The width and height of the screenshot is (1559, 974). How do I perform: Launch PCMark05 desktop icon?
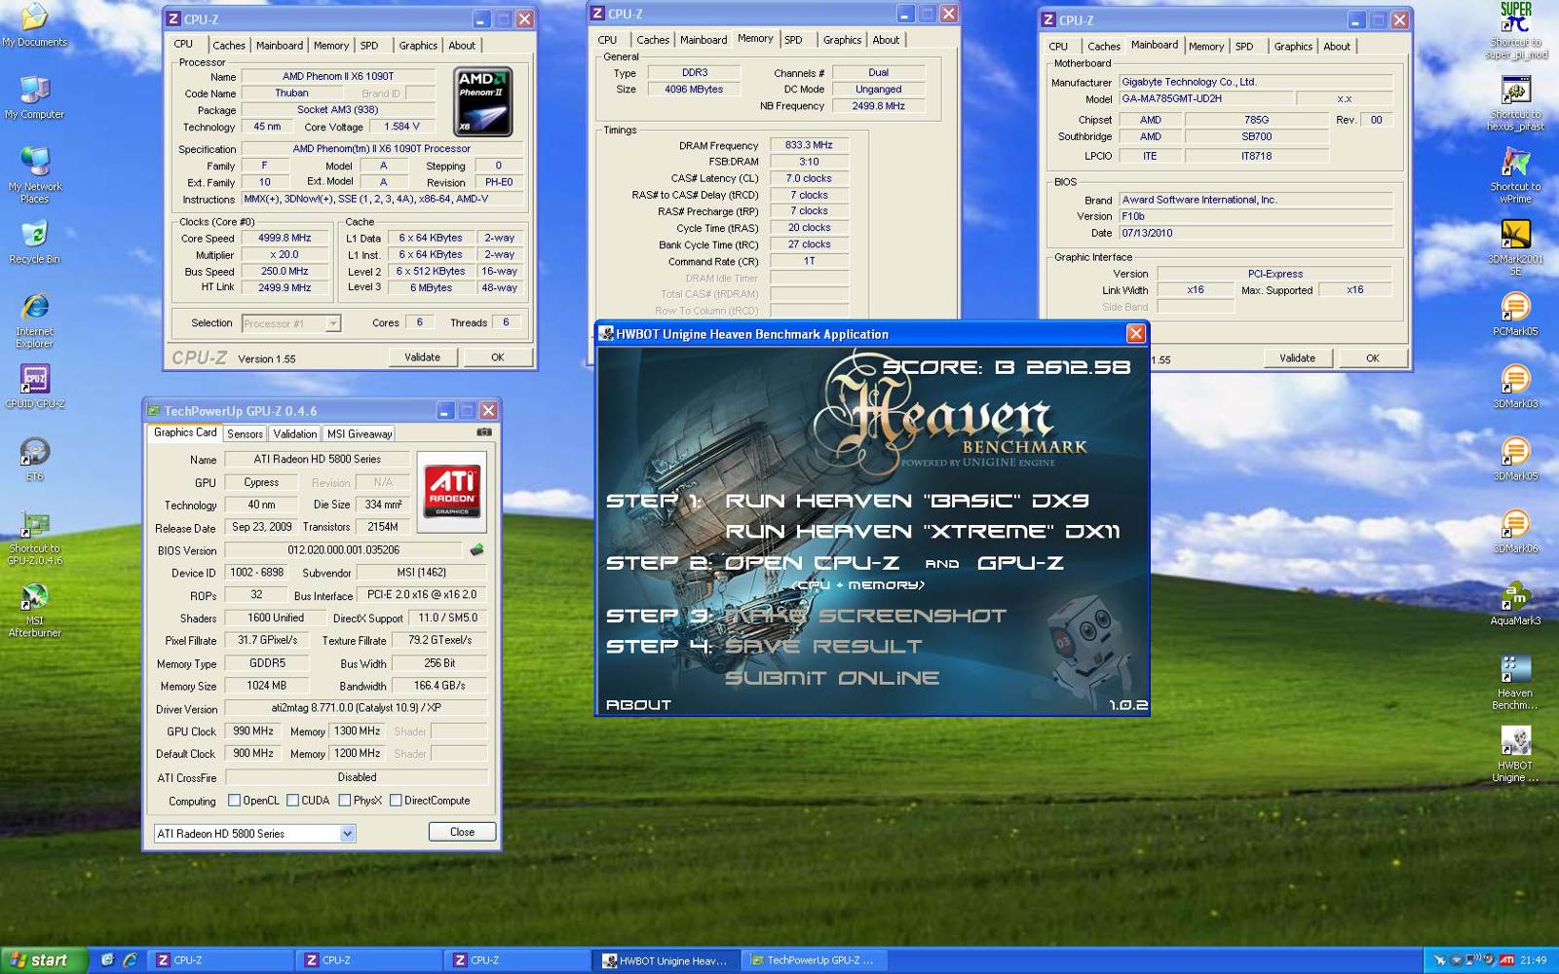tap(1515, 314)
